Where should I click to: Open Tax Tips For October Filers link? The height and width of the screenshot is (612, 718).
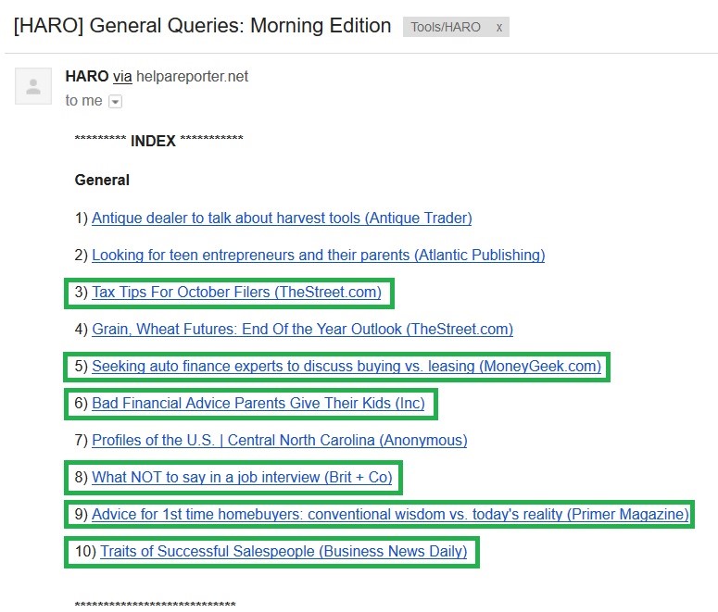point(237,292)
